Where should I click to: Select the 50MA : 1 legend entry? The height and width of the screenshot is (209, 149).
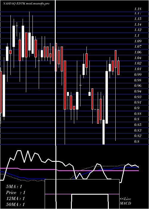click(x=15, y=205)
